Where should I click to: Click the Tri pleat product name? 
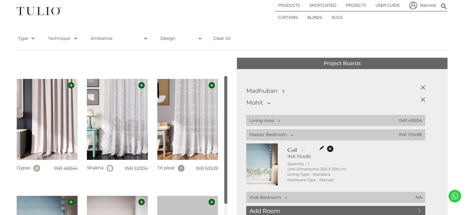coord(166,168)
